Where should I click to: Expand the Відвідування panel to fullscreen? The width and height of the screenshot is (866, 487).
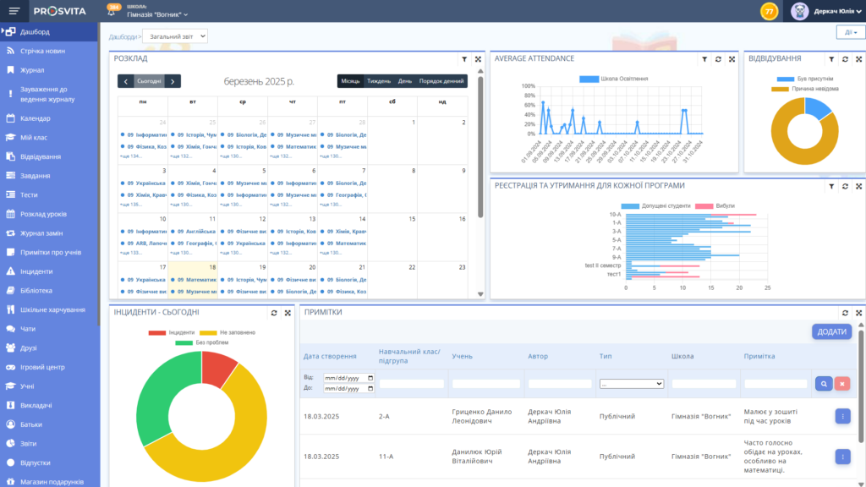pos(858,59)
